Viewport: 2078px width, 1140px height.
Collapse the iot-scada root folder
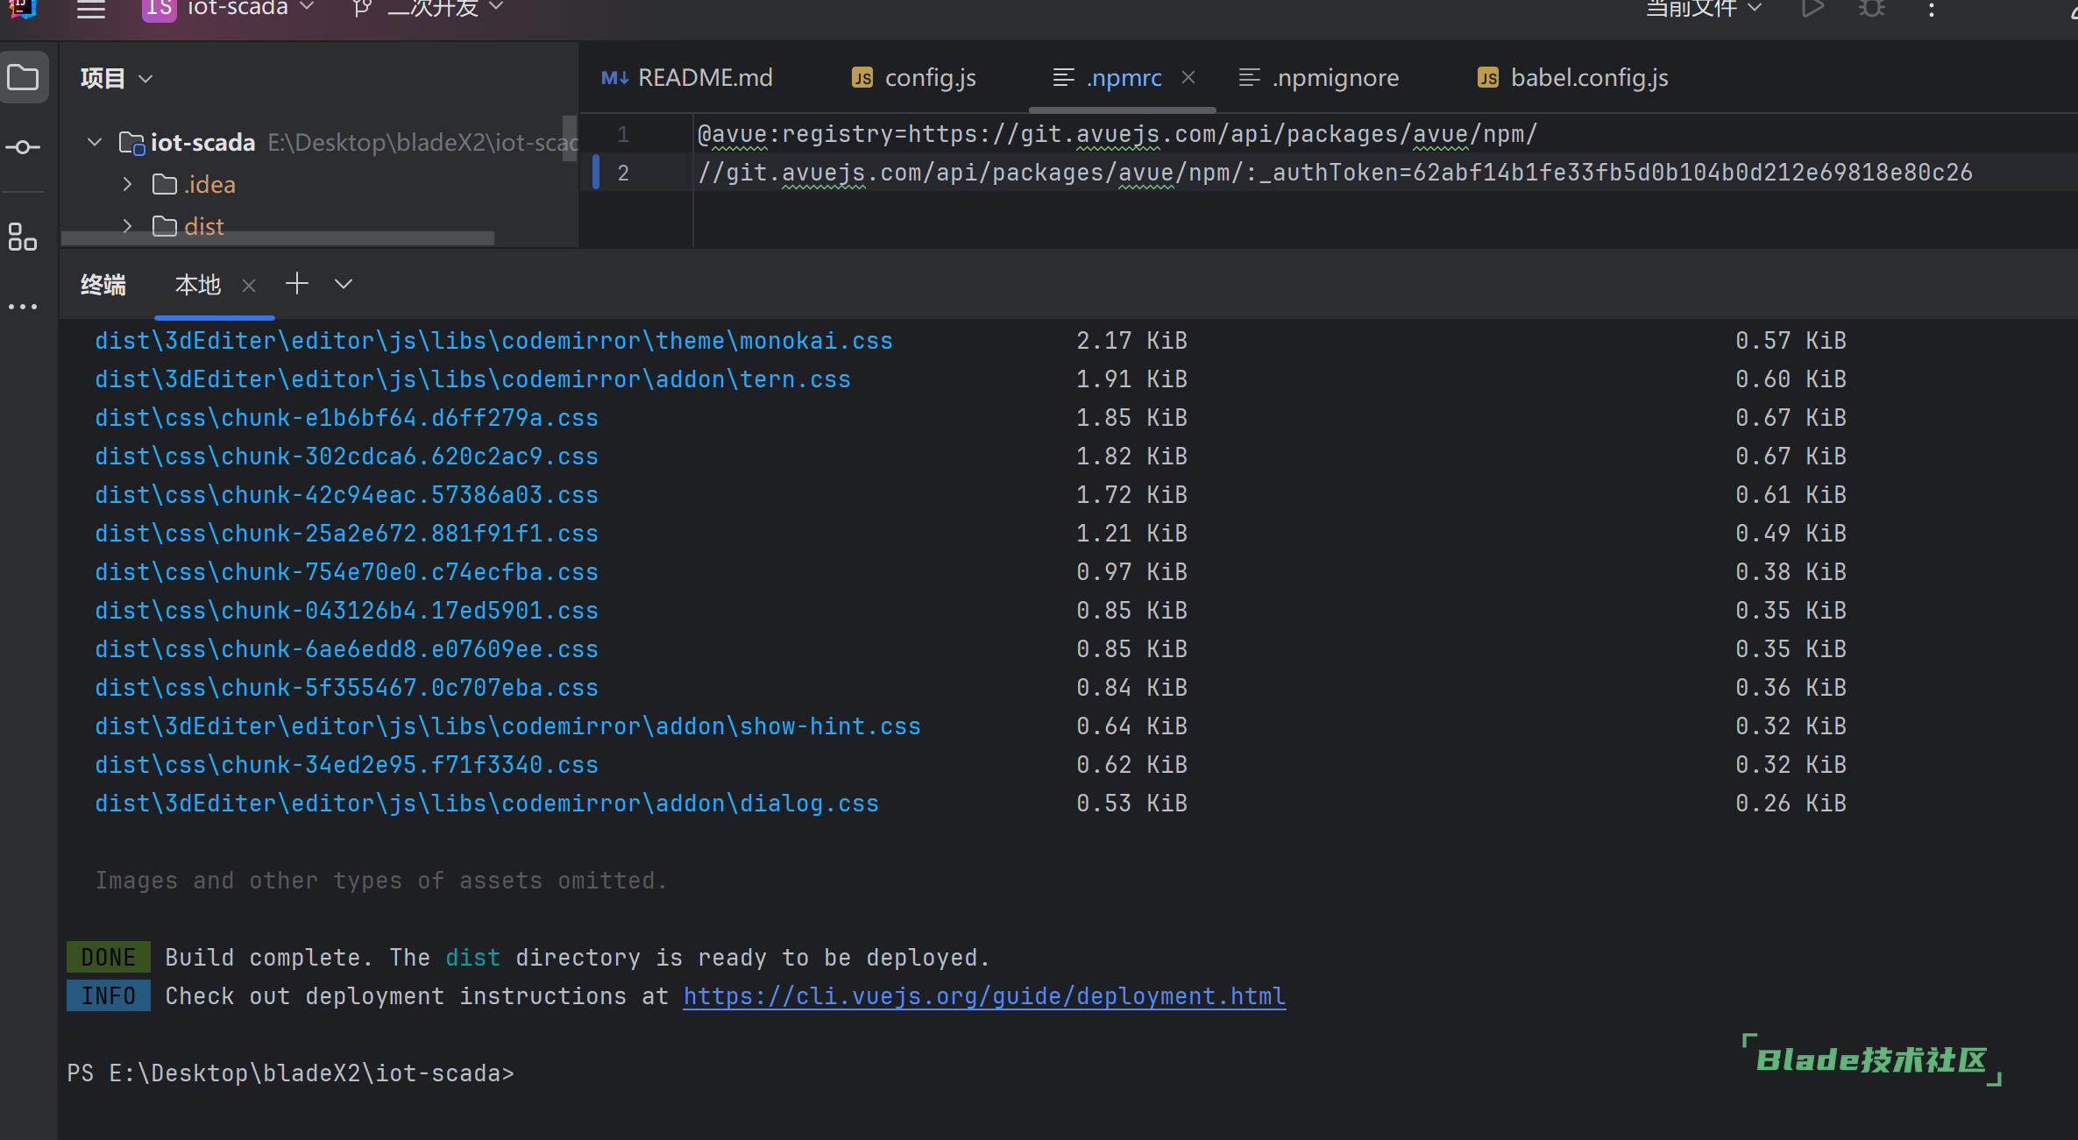95,142
